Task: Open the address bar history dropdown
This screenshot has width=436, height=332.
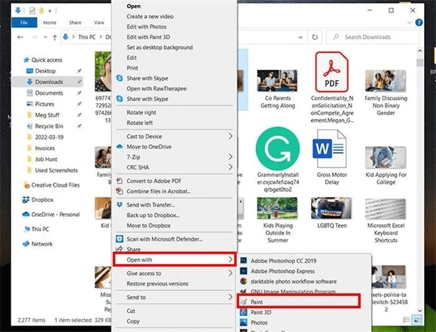Action: click(x=300, y=37)
